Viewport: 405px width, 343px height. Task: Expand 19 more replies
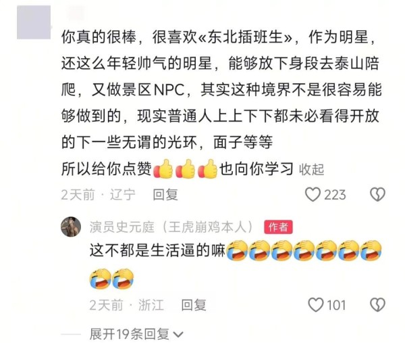click(x=129, y=334)
